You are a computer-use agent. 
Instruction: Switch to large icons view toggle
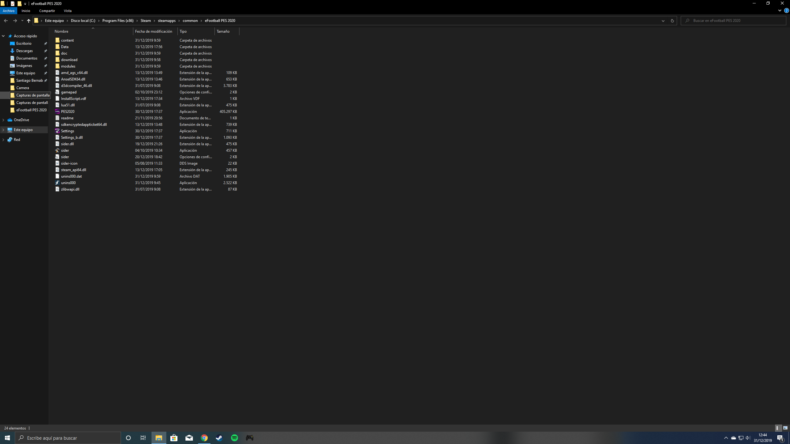(785, 428)
